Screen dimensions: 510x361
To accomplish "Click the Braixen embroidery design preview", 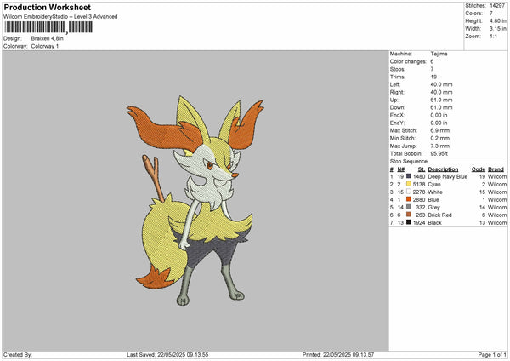I will tap(195, 200).
